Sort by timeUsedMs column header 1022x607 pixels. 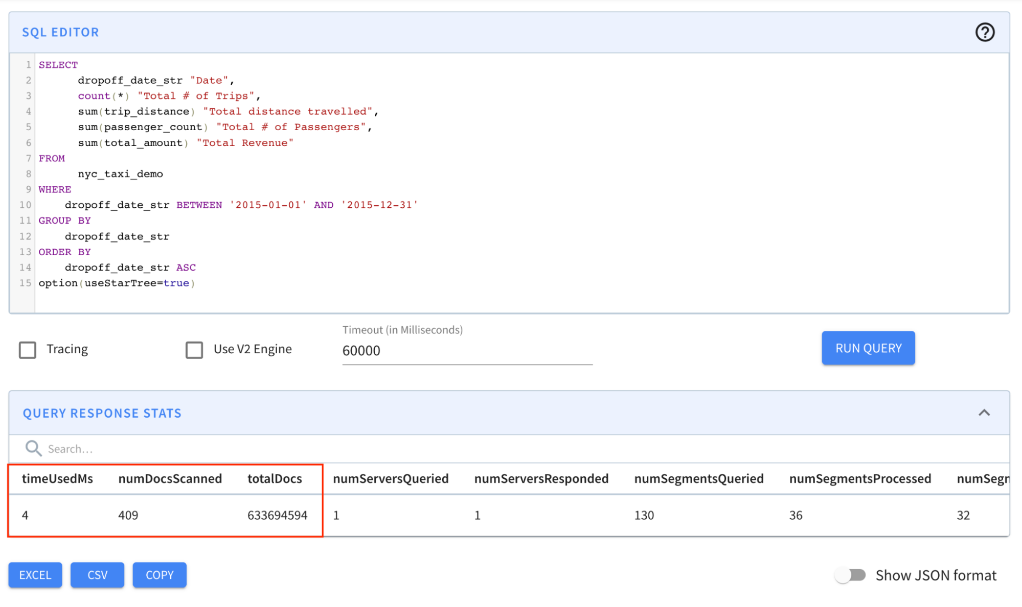[57, 478]
